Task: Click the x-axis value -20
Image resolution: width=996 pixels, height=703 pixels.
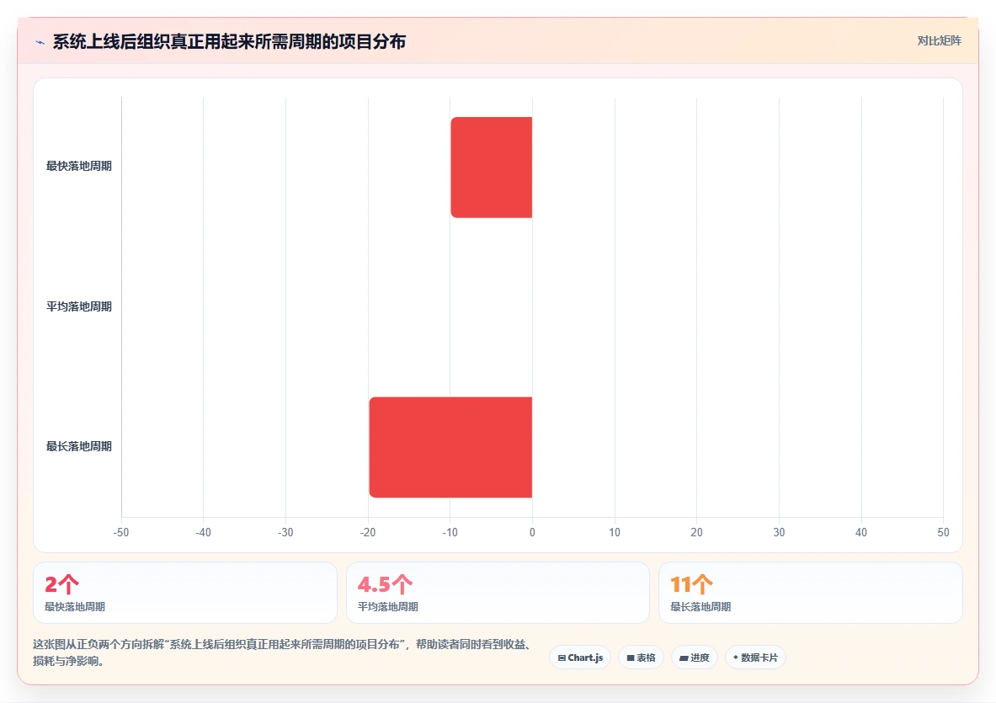Action: pyautogui.click(x=368, y=532)
